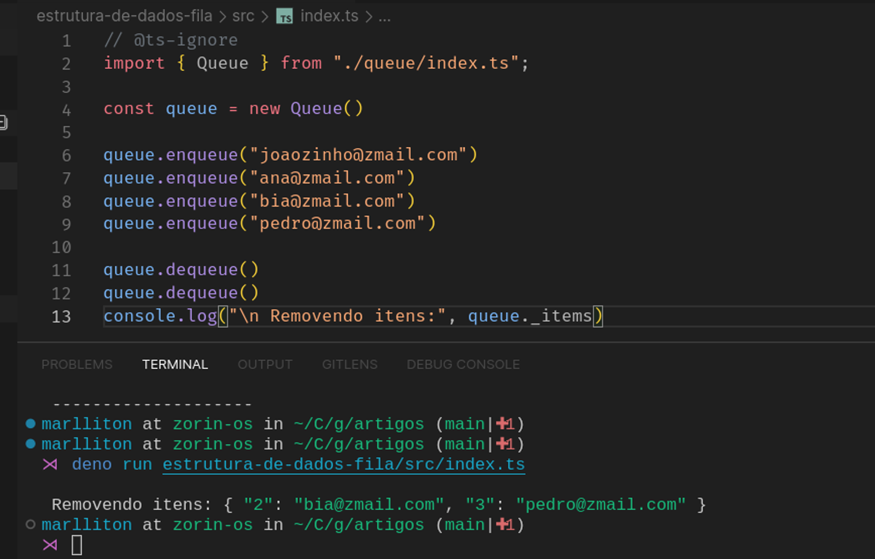
Task: Follow the estrutura-de-dados-fila/src/index.ts link in the terminal
Action: 343,464
